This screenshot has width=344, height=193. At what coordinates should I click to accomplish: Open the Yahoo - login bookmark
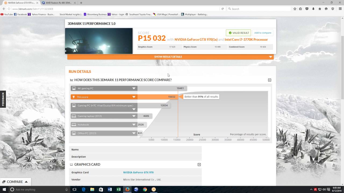[116, 14]
